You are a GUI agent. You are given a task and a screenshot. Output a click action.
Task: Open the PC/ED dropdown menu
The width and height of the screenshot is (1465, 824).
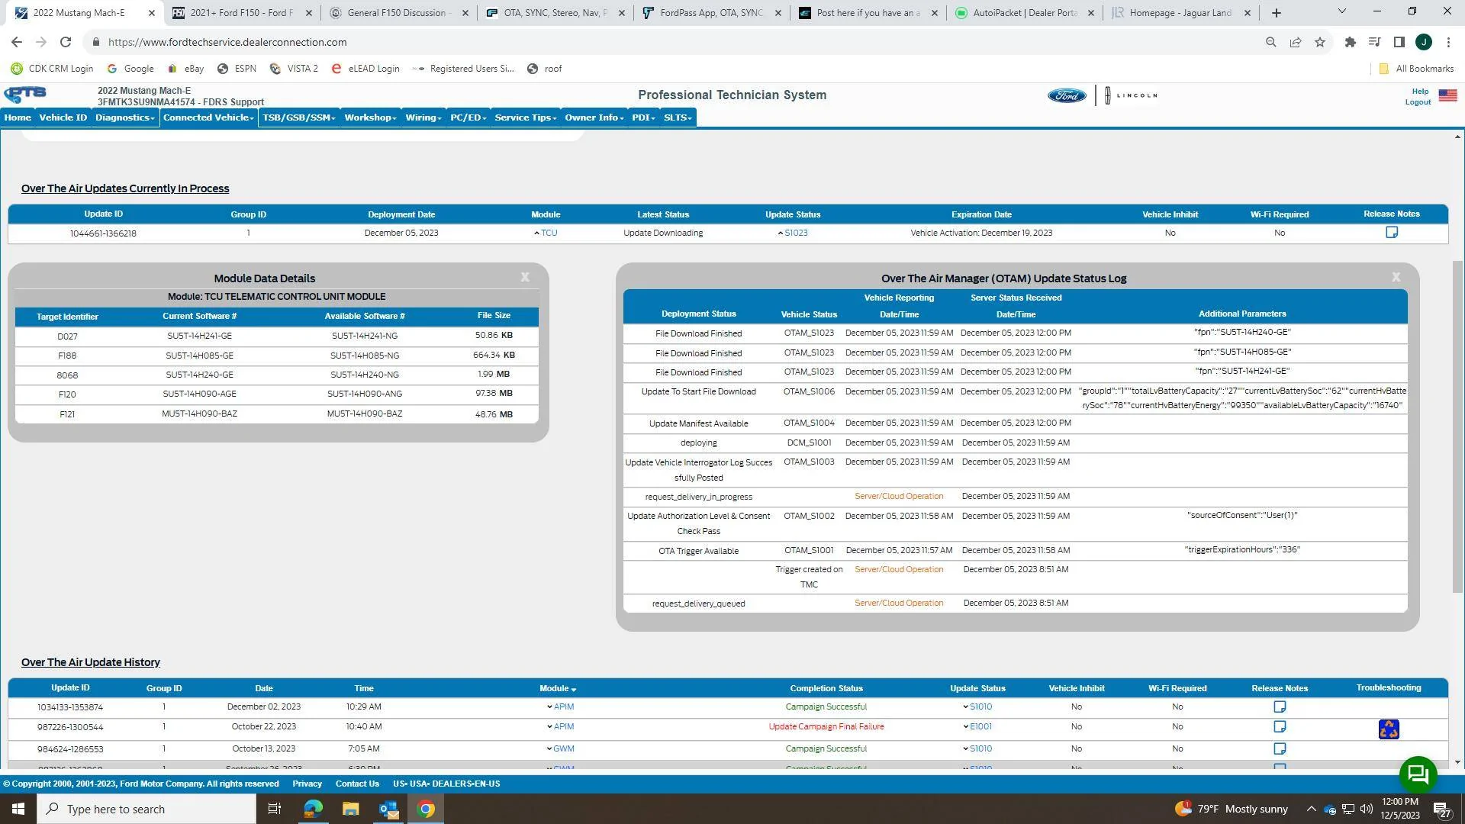(x=468, y=117)
